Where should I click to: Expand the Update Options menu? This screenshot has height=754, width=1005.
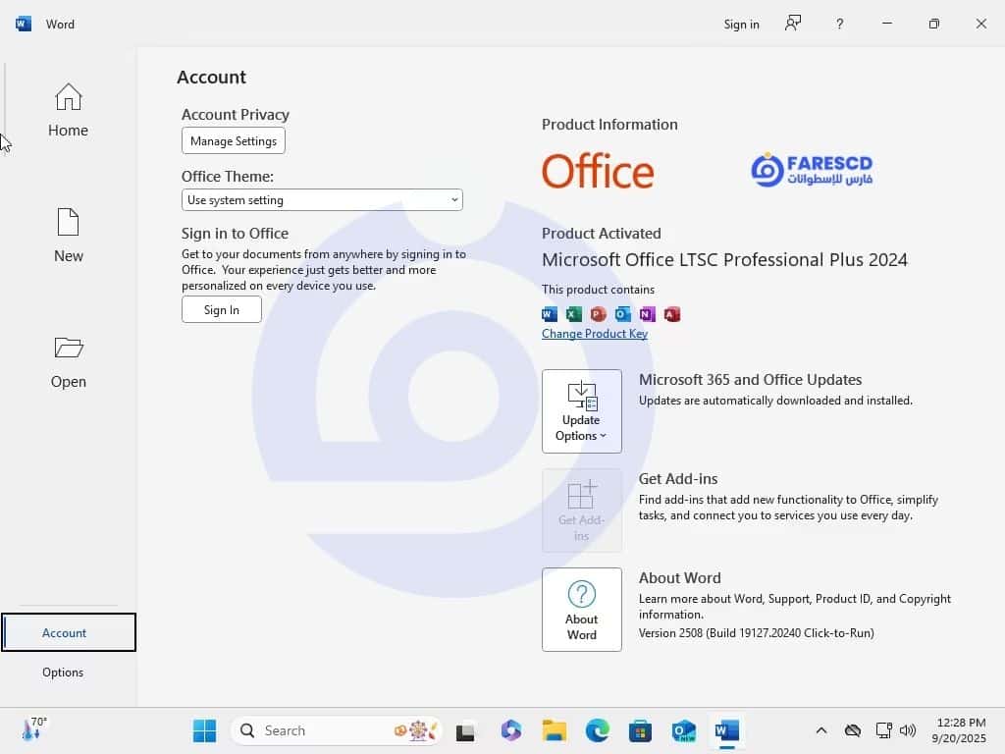point(581,411)
